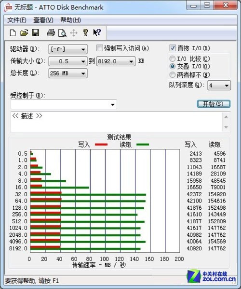The height and width of the screenshot is (289, 241).
Task: Click write value 2413 in results
Action: click(x=196, y=153)
